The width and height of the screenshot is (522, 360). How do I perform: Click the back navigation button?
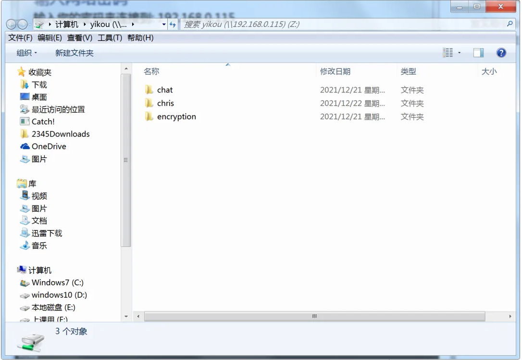pyautogui.click(x=11, y=24)
